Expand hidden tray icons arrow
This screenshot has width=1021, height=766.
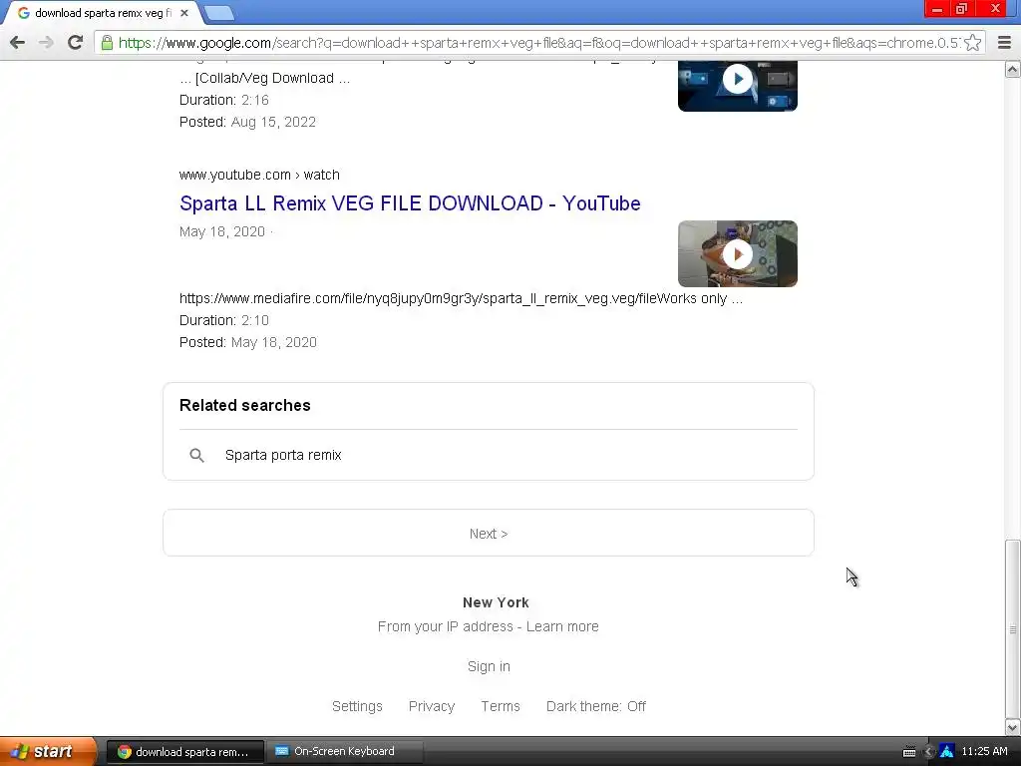[x=929, y=752]
